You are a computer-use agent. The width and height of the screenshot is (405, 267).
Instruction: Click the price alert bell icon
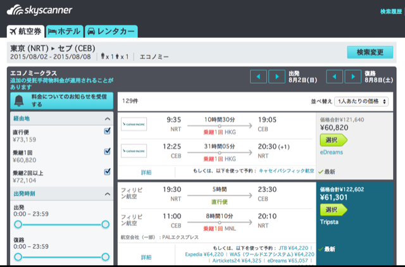19,101
